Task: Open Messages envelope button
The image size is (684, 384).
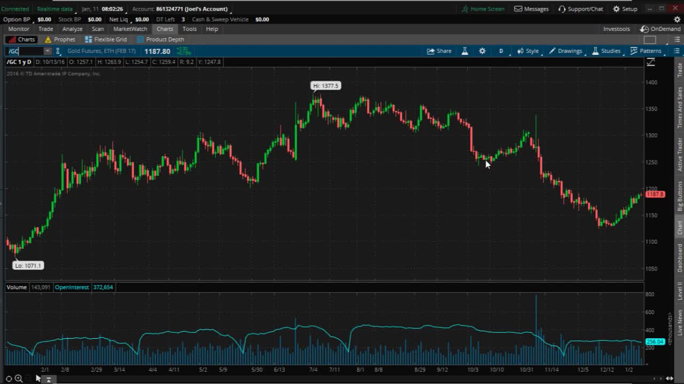Action: click(531, 9)
